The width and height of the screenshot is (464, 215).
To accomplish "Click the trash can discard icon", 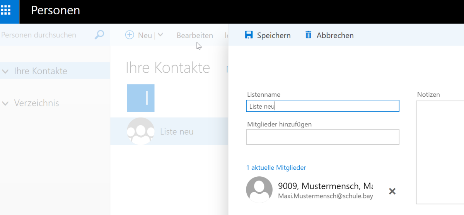I will pos(308,35).
